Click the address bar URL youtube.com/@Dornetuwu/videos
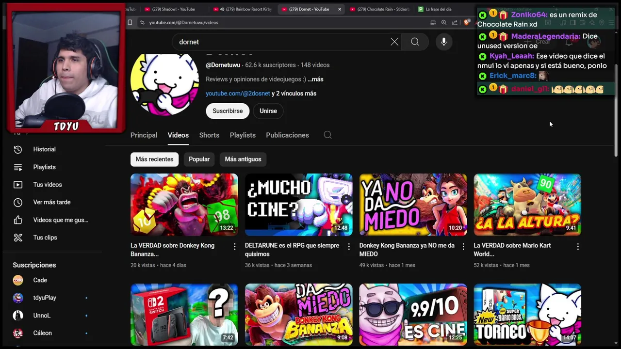Screen dimensions: 621x349 pos(183,22)
